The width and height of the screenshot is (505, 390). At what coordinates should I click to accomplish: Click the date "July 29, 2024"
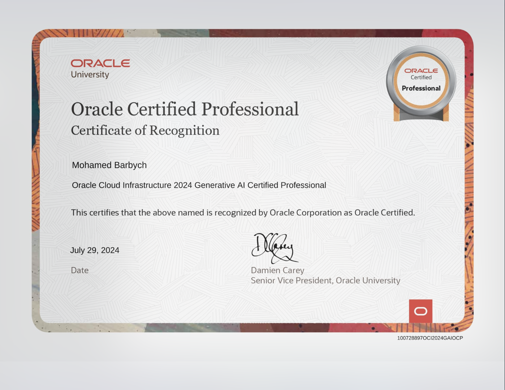click(x=95, y=250)
